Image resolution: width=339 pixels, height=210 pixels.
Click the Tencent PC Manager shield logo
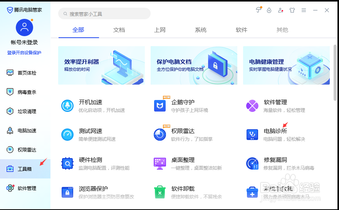[10, 10]
